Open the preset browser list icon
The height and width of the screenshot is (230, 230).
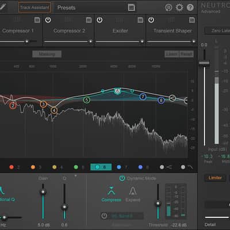click(132, 7)
